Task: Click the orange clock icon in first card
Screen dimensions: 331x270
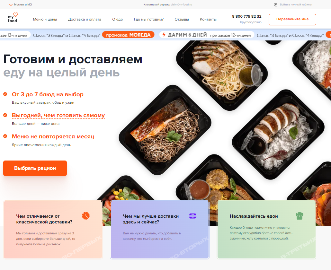Action: coord(86,216)
